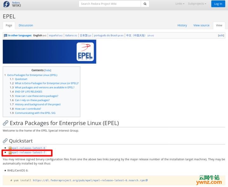The image size is (228, 187).
Task: Download epel-release-latest-7 link
Action: 28,152
